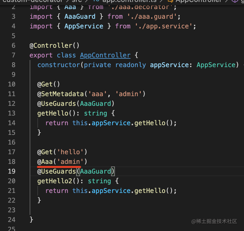Click the @Aaa decorator underlined in red
Image resolution: width=244 pixels, height=231 pixels.
point(47,162)
